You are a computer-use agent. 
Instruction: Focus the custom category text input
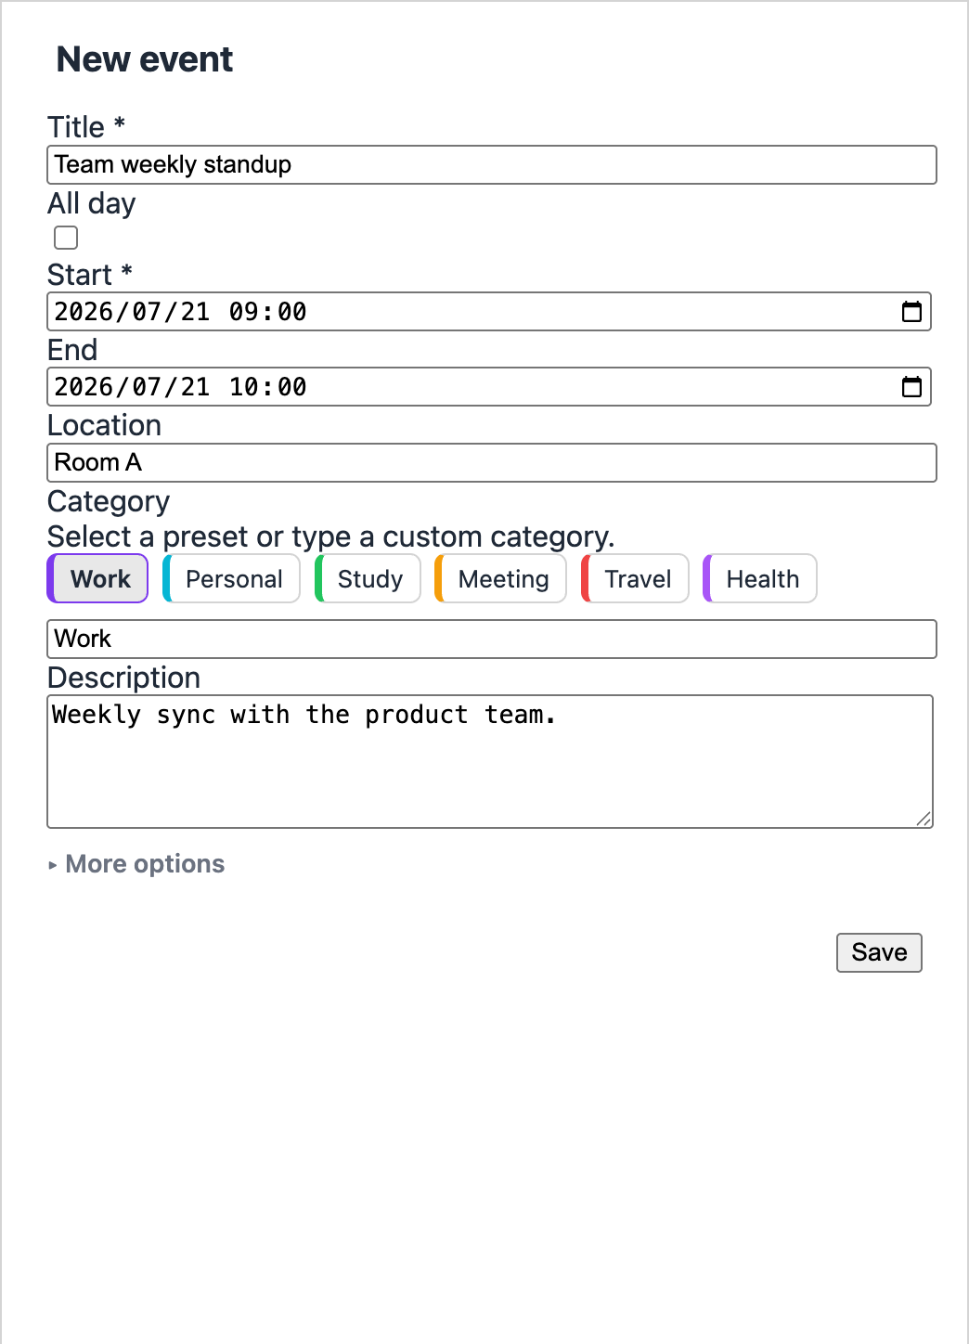coord(492,640)
